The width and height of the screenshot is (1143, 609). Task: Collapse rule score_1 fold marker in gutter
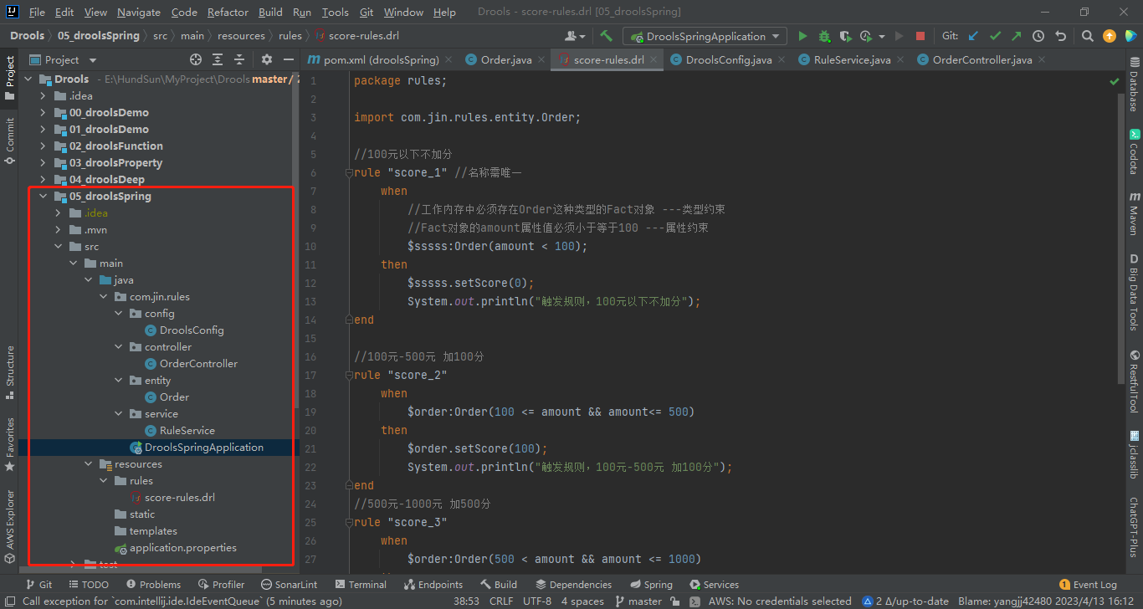point(348,173)
